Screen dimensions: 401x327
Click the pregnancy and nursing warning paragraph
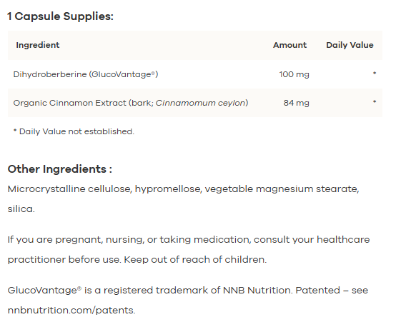point(189,250)
